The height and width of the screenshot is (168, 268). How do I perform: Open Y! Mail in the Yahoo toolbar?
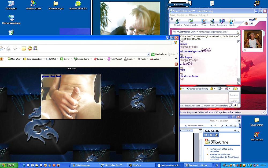point(51,59)
